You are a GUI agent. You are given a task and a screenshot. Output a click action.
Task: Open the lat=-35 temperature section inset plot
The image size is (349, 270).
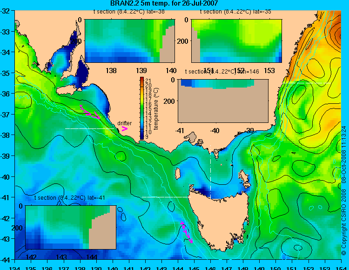point(236,41)
